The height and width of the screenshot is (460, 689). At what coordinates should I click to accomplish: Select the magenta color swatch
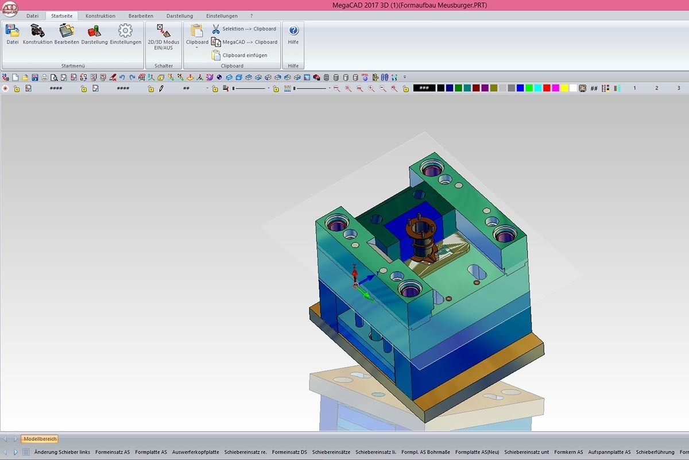[x=556, y=88]
